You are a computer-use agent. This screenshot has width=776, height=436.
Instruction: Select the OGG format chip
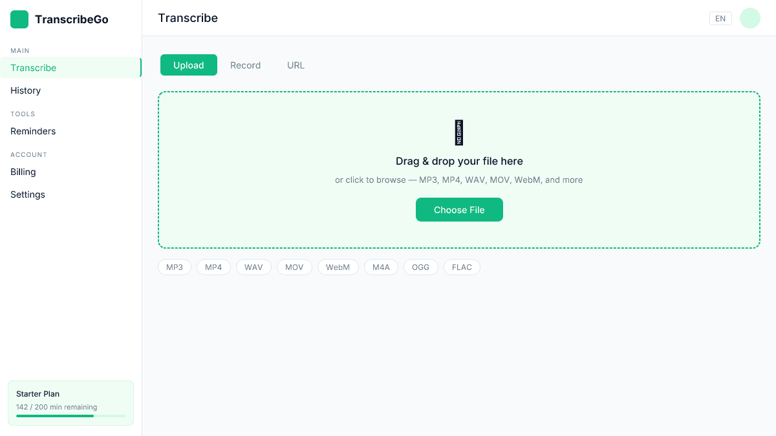(x=420, y=267)
